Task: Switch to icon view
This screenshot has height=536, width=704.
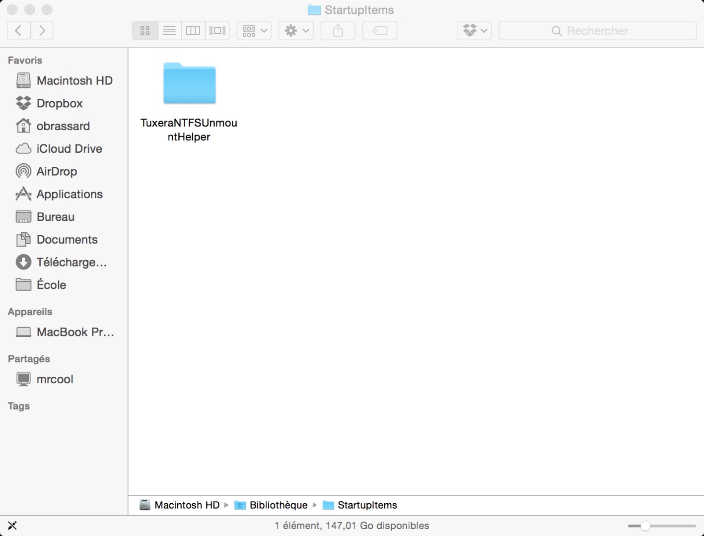Action: click(145, 31)
